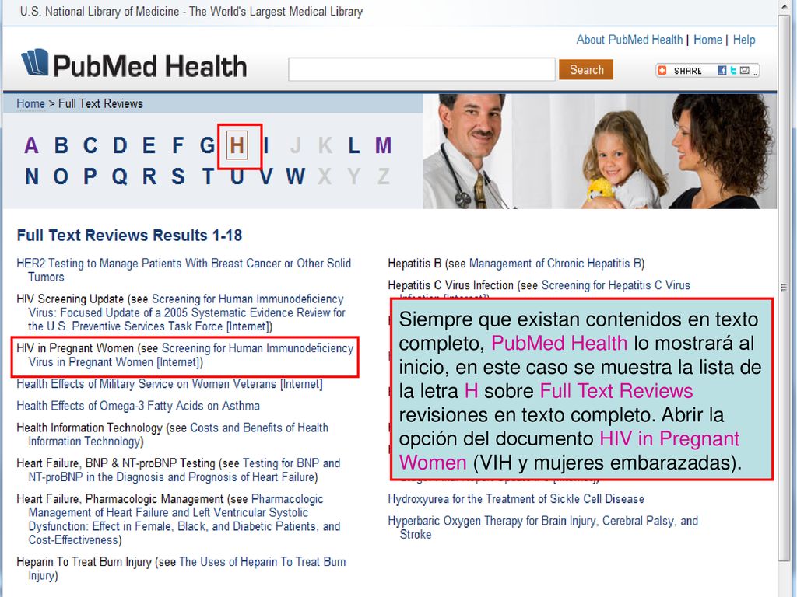Select letter B in the alphabet index

click(x=61, y=145)
